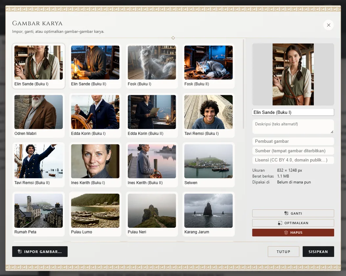Select the Karang Jarum thumbnail
This screenshot has height=276, width=346.
click(209, 214)
